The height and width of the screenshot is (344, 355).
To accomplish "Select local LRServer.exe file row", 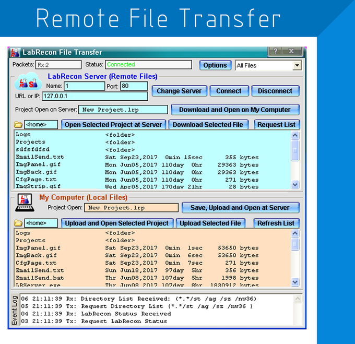I will (x=152, y=284).
